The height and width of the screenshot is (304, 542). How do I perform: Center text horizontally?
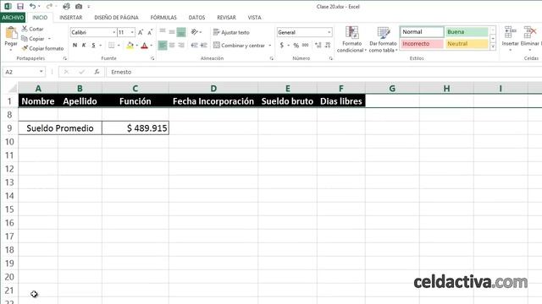(x=172, y=45)
